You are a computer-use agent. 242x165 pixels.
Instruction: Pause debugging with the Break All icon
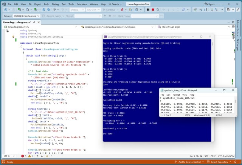click(x=148, y=10)
